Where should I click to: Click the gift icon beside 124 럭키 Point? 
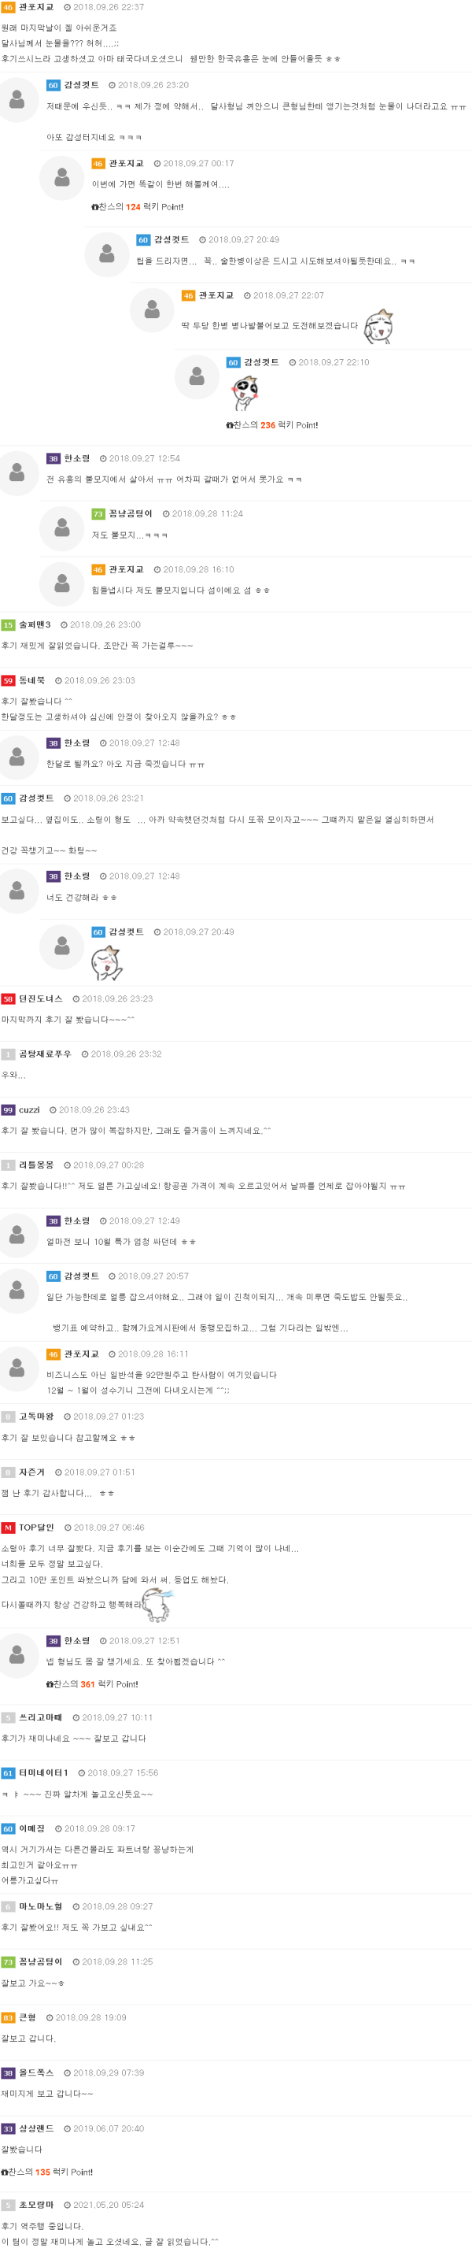[95, 207]
